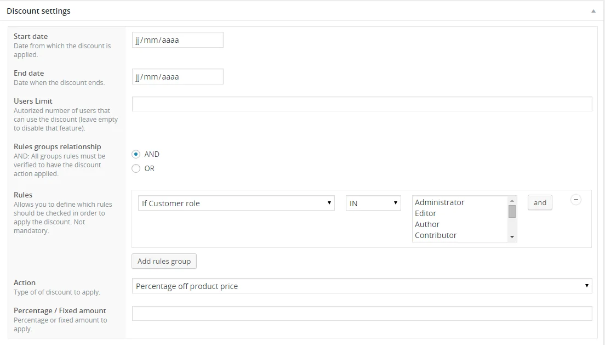Screen dimensions: 605x345
Task: Click the roles list scrollbar
Action: (511, 211)
